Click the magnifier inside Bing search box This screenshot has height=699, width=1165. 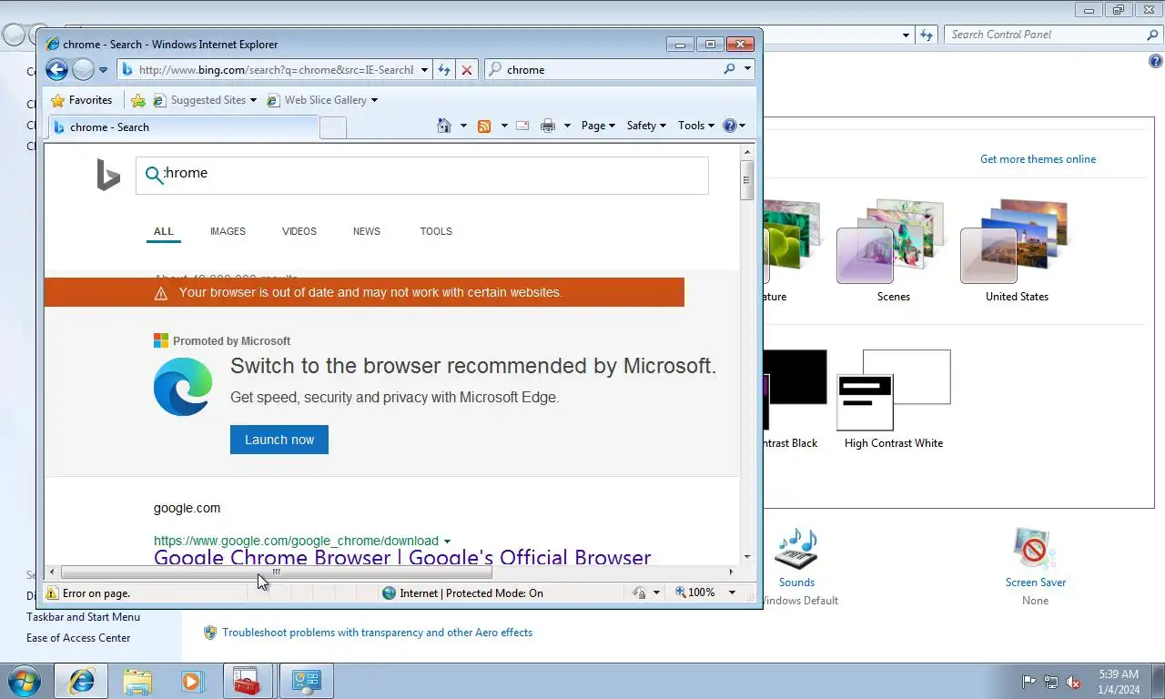click(154, 175)
